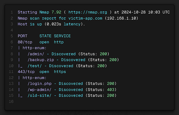Click the Nmap version '7.92'
Image resolution: width=179 pixels, height=115 pixels.
(57, 12)
